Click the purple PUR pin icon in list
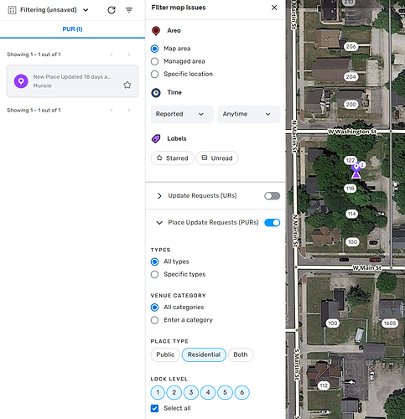Viewport: 405px width, 419px height. (21, 81)
